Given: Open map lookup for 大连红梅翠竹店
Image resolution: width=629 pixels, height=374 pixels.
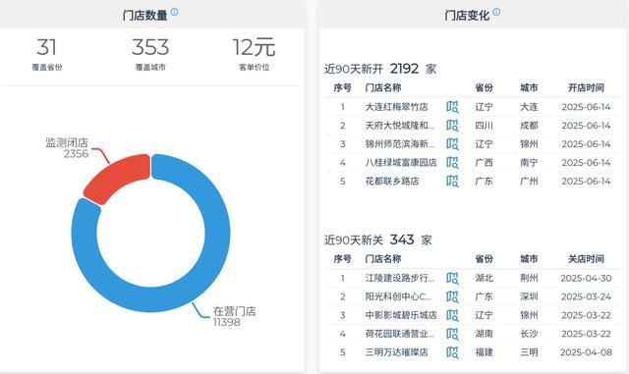Looking at the screenshot, I should pos(452,107).
